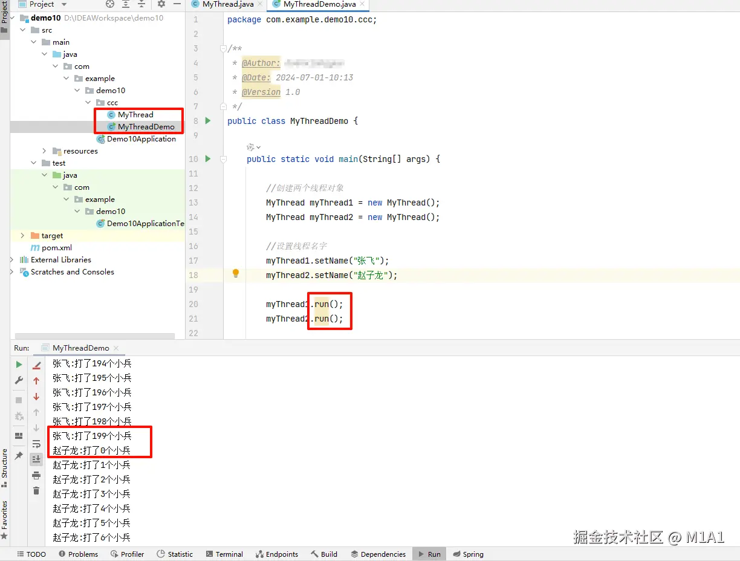This screenshot has height=561, width=740.
Task: Rerun MyThreadDemo with green play icon
Action: coord(19,365)
